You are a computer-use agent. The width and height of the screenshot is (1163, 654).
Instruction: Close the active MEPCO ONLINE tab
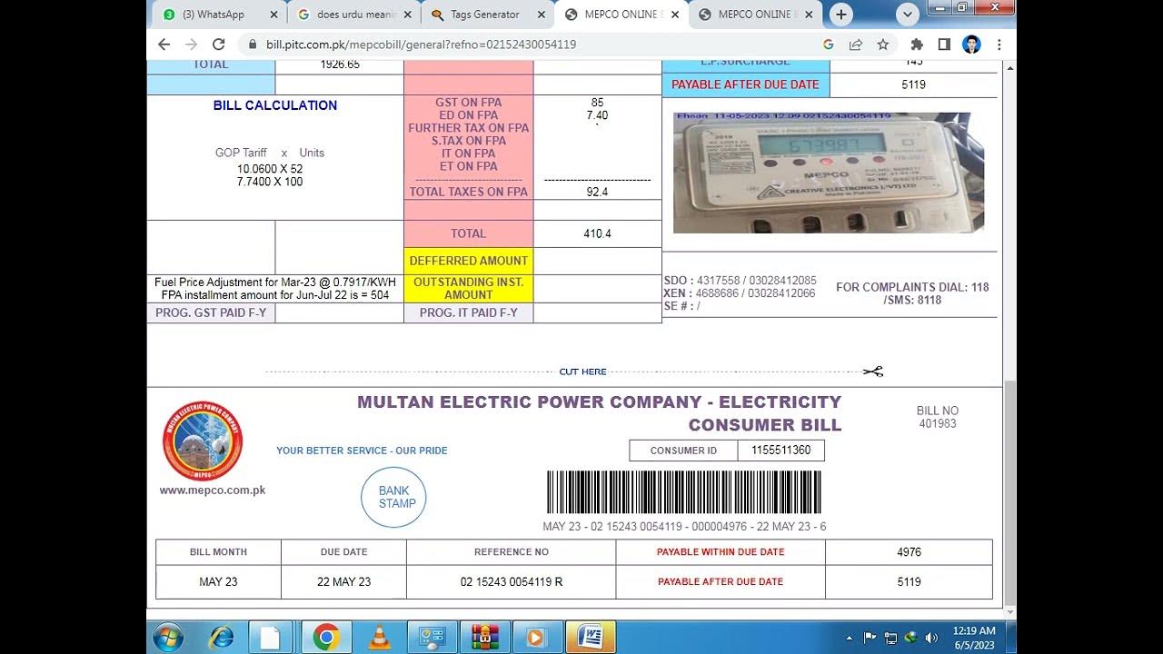(x=675, y=15)
